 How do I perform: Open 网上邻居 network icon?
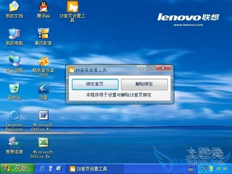click(14, 64)
